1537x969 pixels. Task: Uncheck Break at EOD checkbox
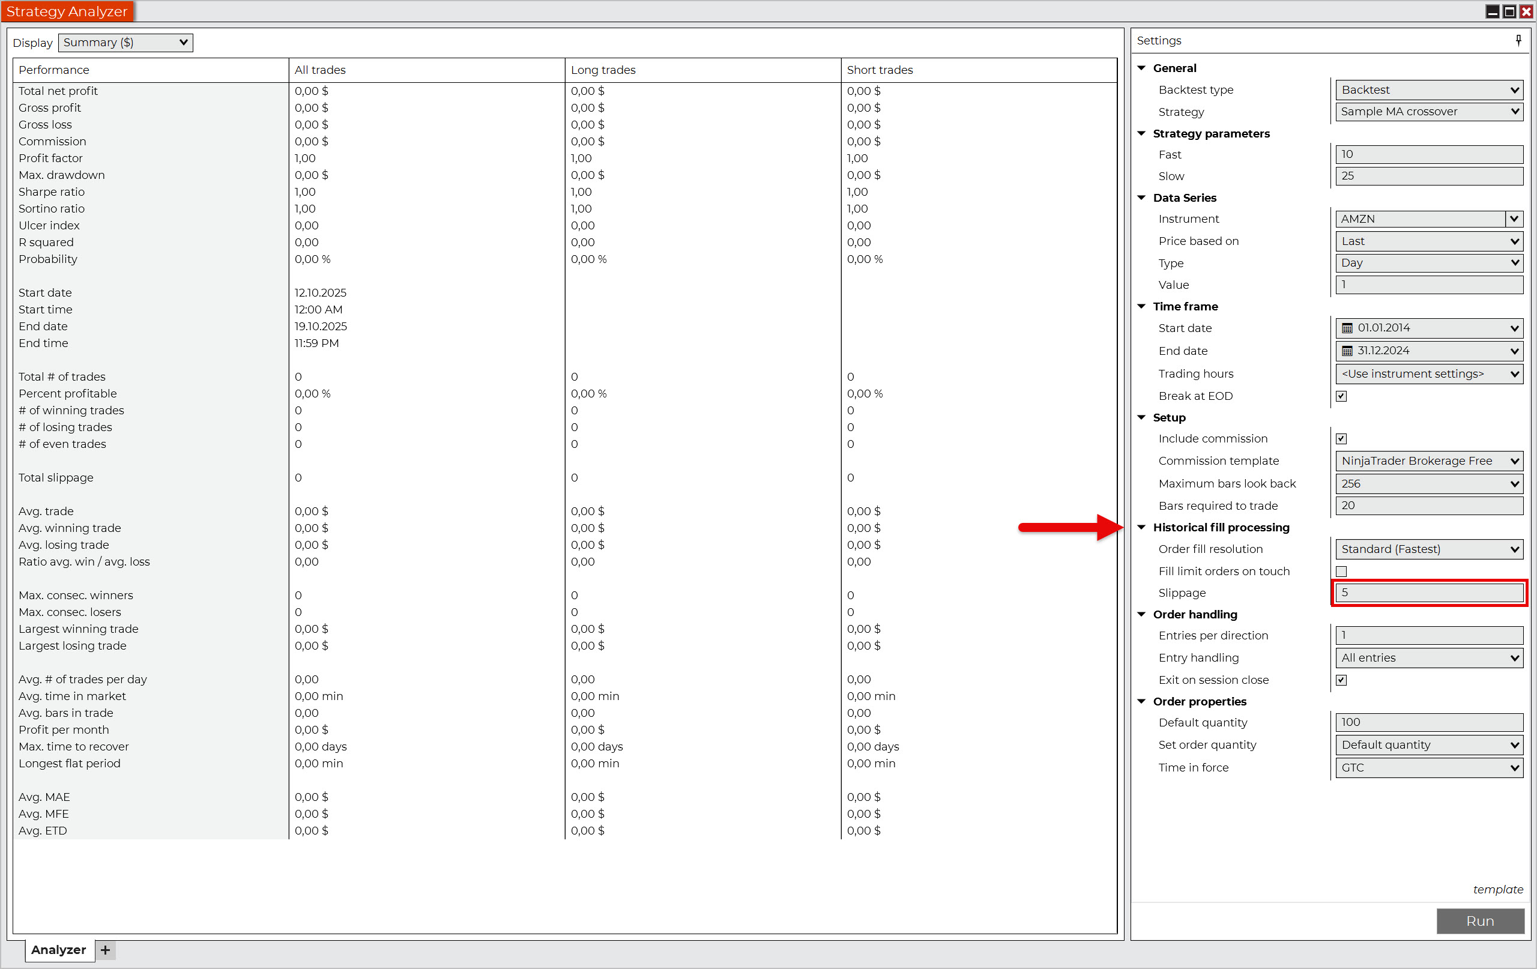pyautogui.click(x=1341, y=396)
